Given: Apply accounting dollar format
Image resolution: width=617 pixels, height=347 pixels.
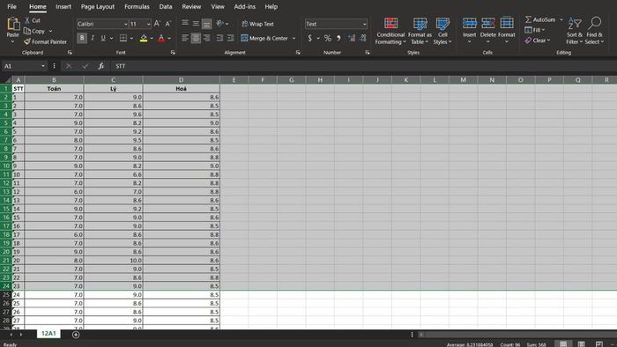Looking at the screenshot, I should 309,38.
